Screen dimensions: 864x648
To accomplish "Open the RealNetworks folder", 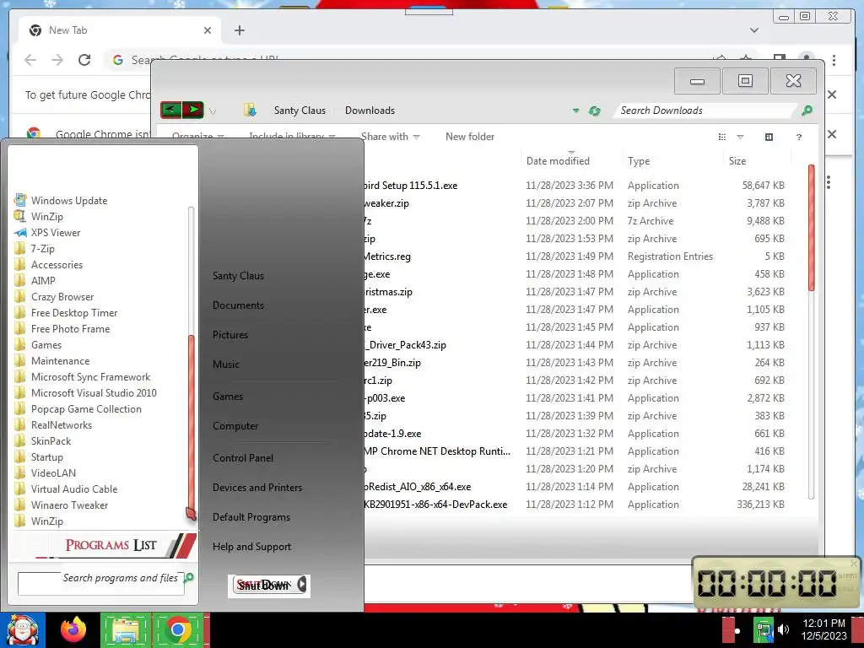I will [53, 425].
